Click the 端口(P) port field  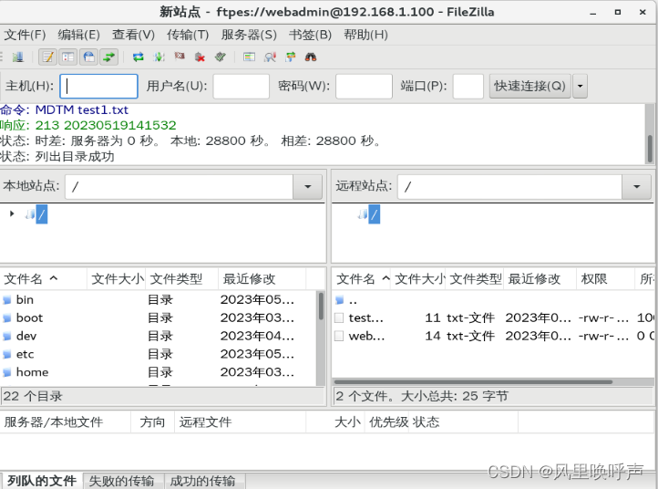[468, 86]
